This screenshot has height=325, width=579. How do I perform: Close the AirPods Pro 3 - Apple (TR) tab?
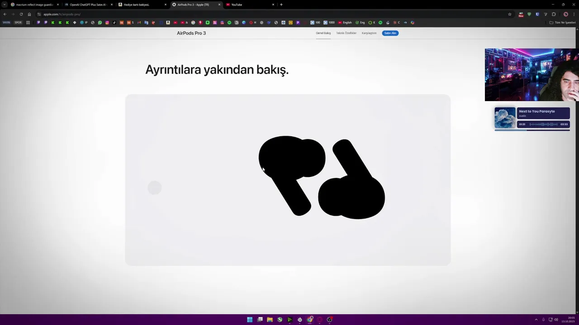point(219,5)
